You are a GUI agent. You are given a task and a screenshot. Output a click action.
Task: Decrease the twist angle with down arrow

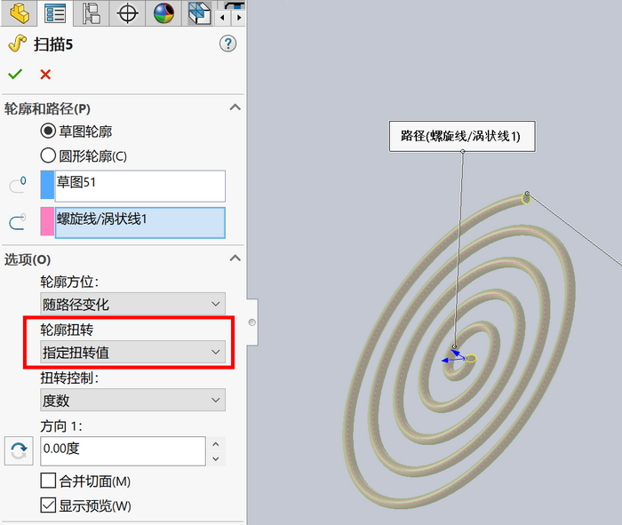[215, 458]
